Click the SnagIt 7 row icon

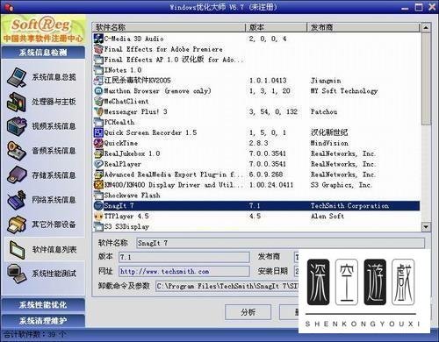point(98,206)
